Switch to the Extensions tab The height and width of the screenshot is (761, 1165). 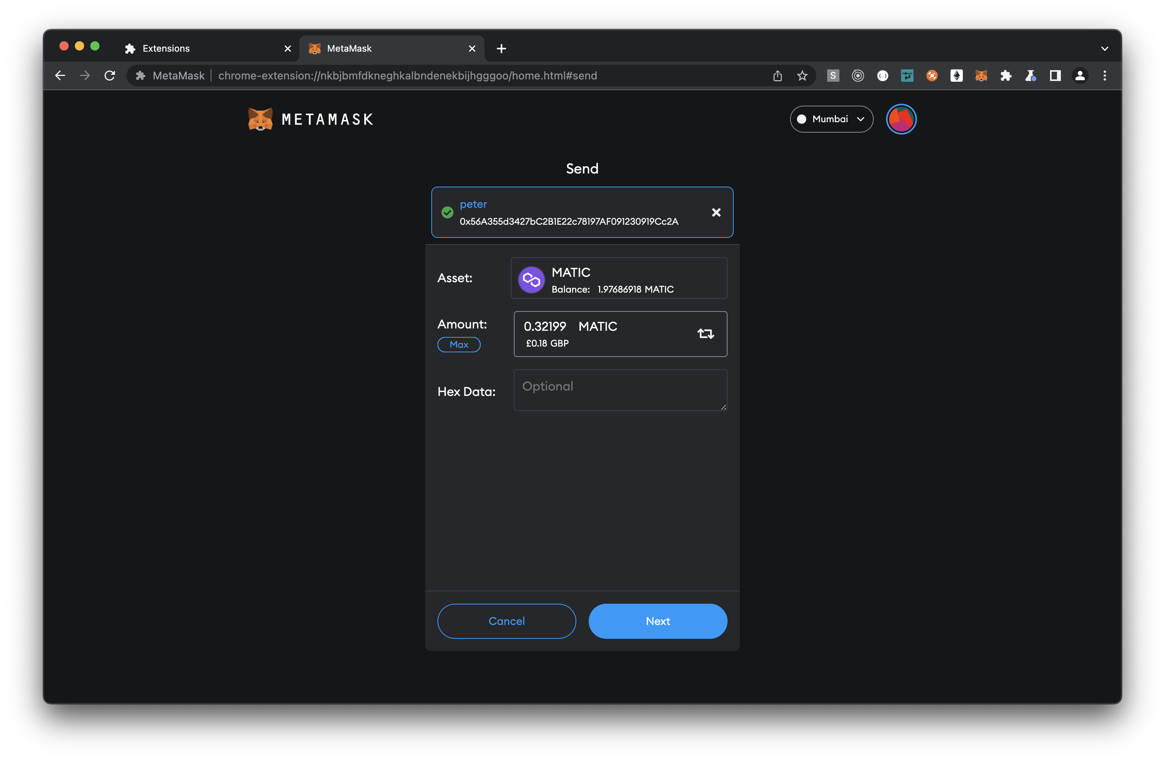coord(165,49)
